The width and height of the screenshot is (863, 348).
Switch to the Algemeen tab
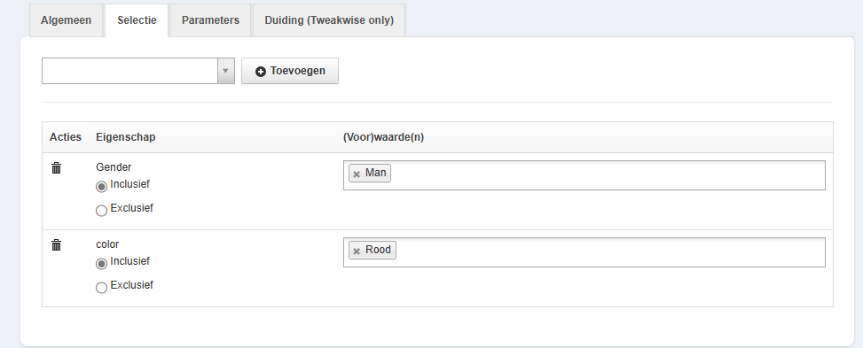pyautogui.click(x=66, y=20)
